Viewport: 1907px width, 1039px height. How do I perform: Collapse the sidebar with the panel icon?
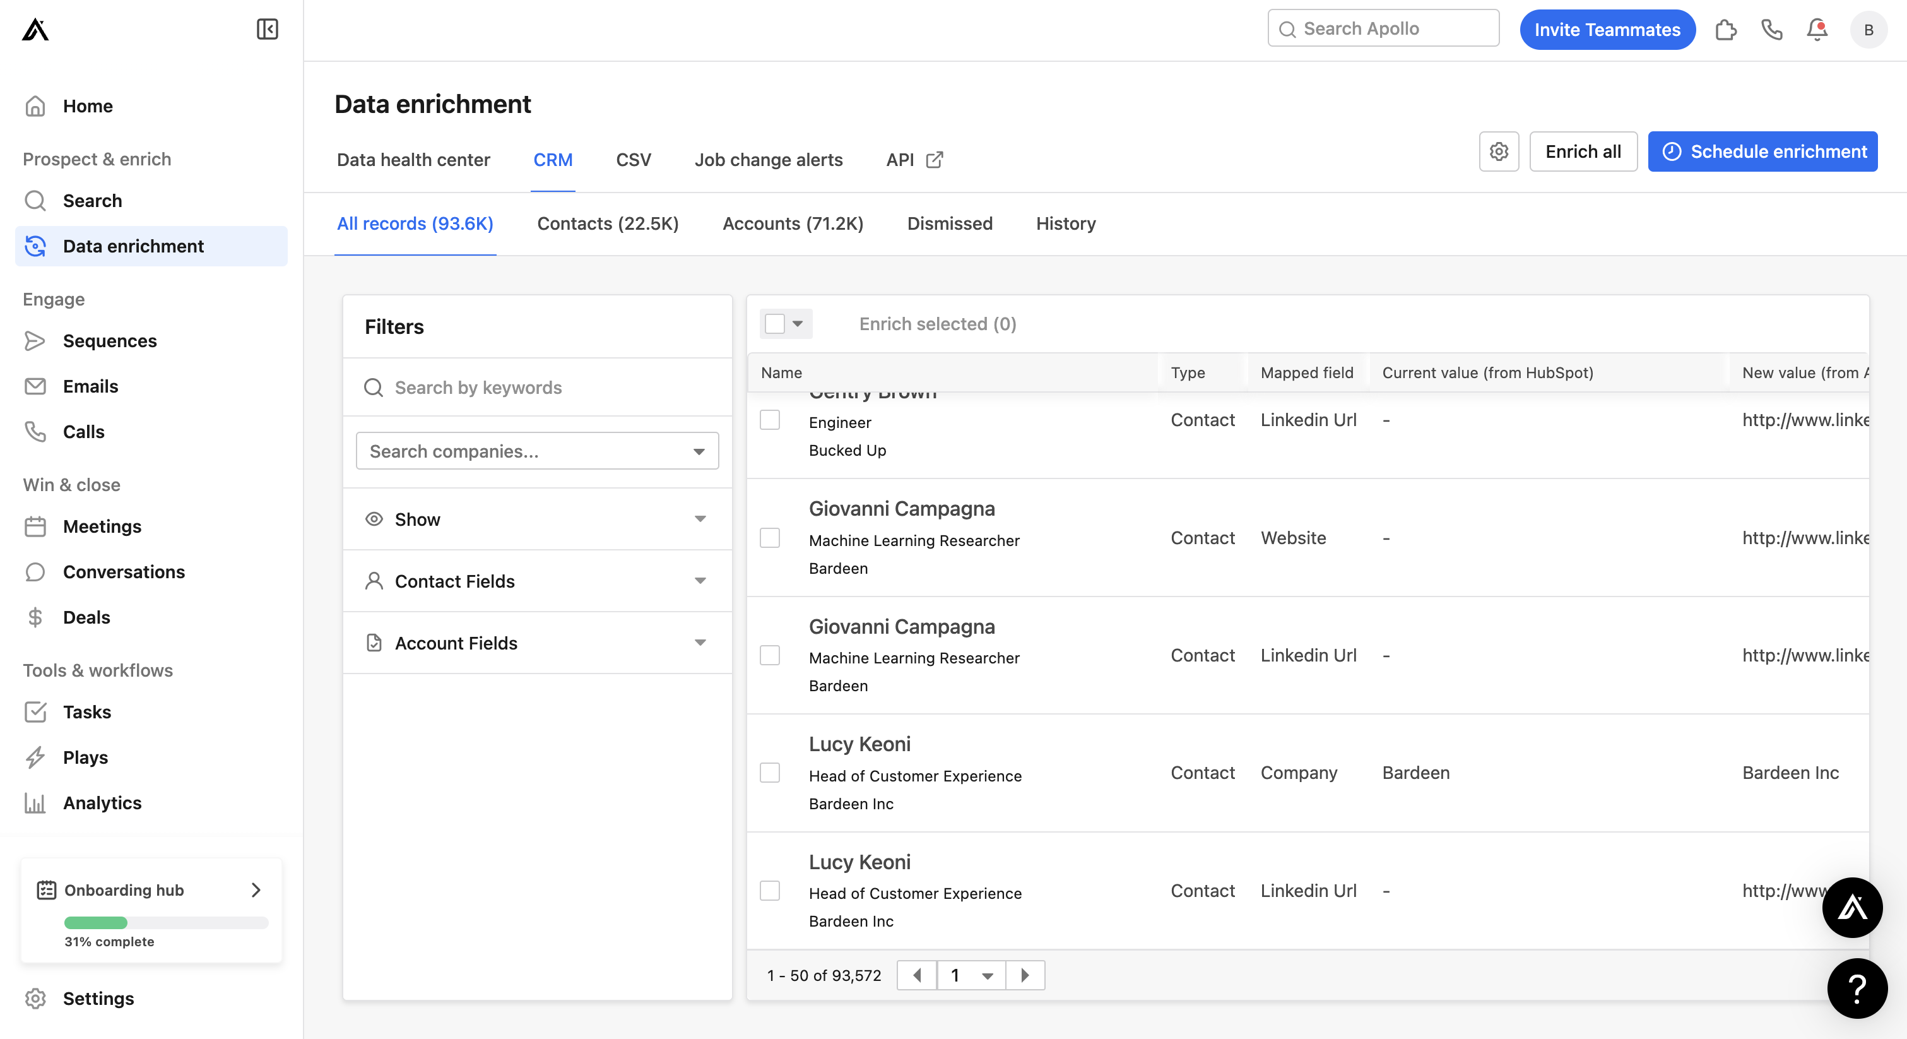point(266,30)
